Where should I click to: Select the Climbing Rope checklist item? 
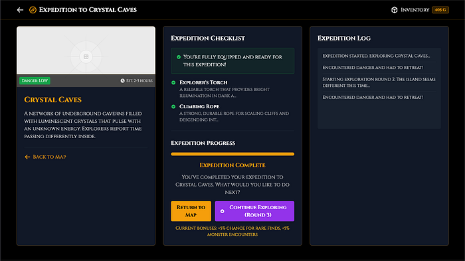[232, 113]
